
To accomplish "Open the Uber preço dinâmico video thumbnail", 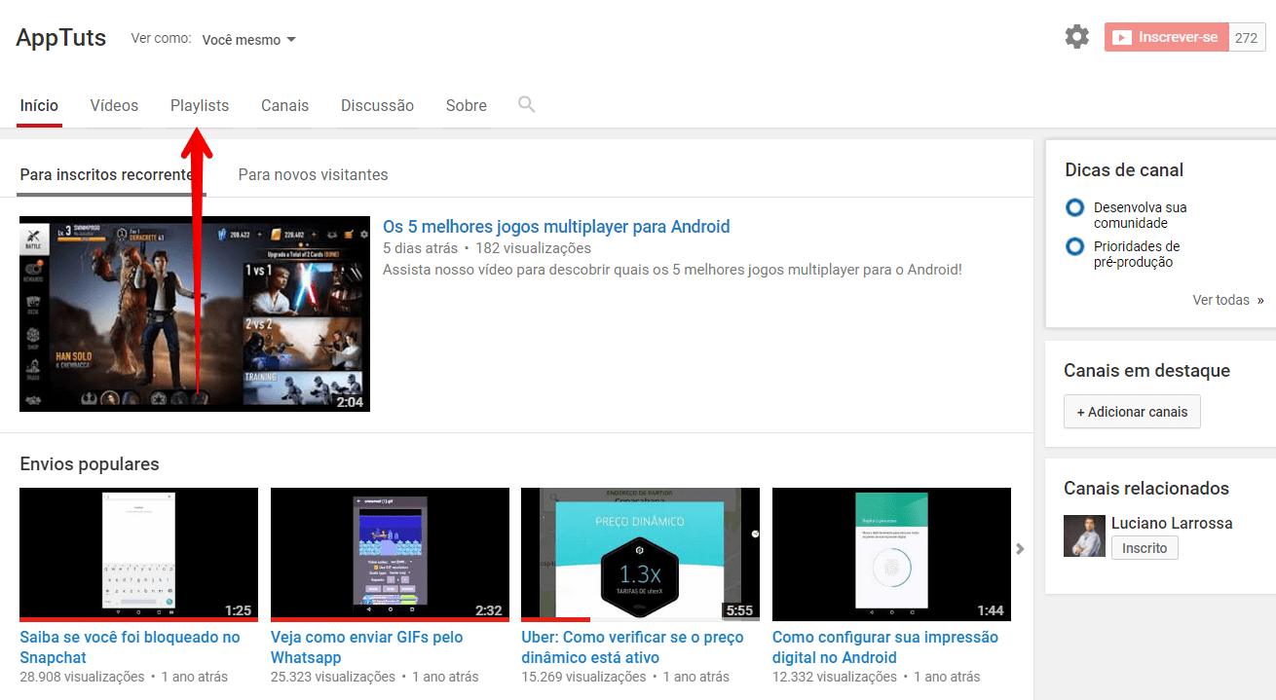I will pos(640,554).
